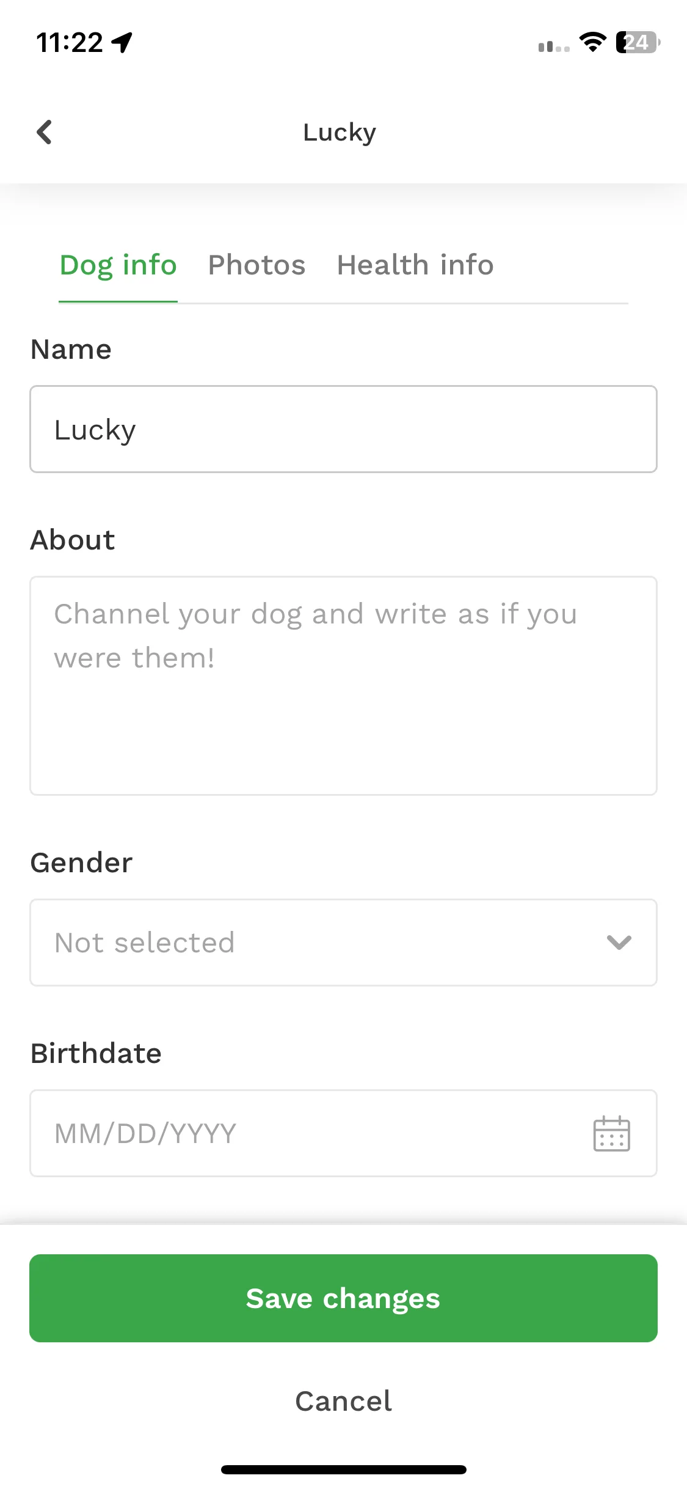Image resolution: width=687 pixels, height=1489 pixels.
Task: Click the Cancel link
Action: click(x=343, y=1401)
